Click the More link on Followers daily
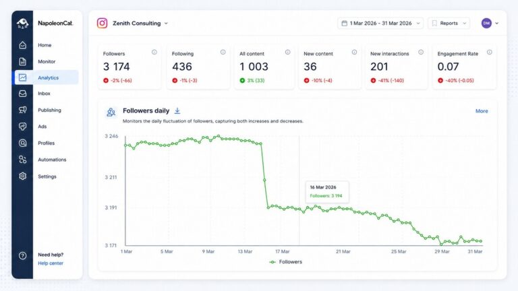 [x=482, y=111]
